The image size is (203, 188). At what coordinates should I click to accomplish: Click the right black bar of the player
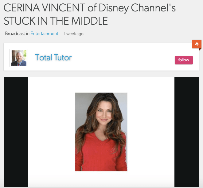pos(187,132)
